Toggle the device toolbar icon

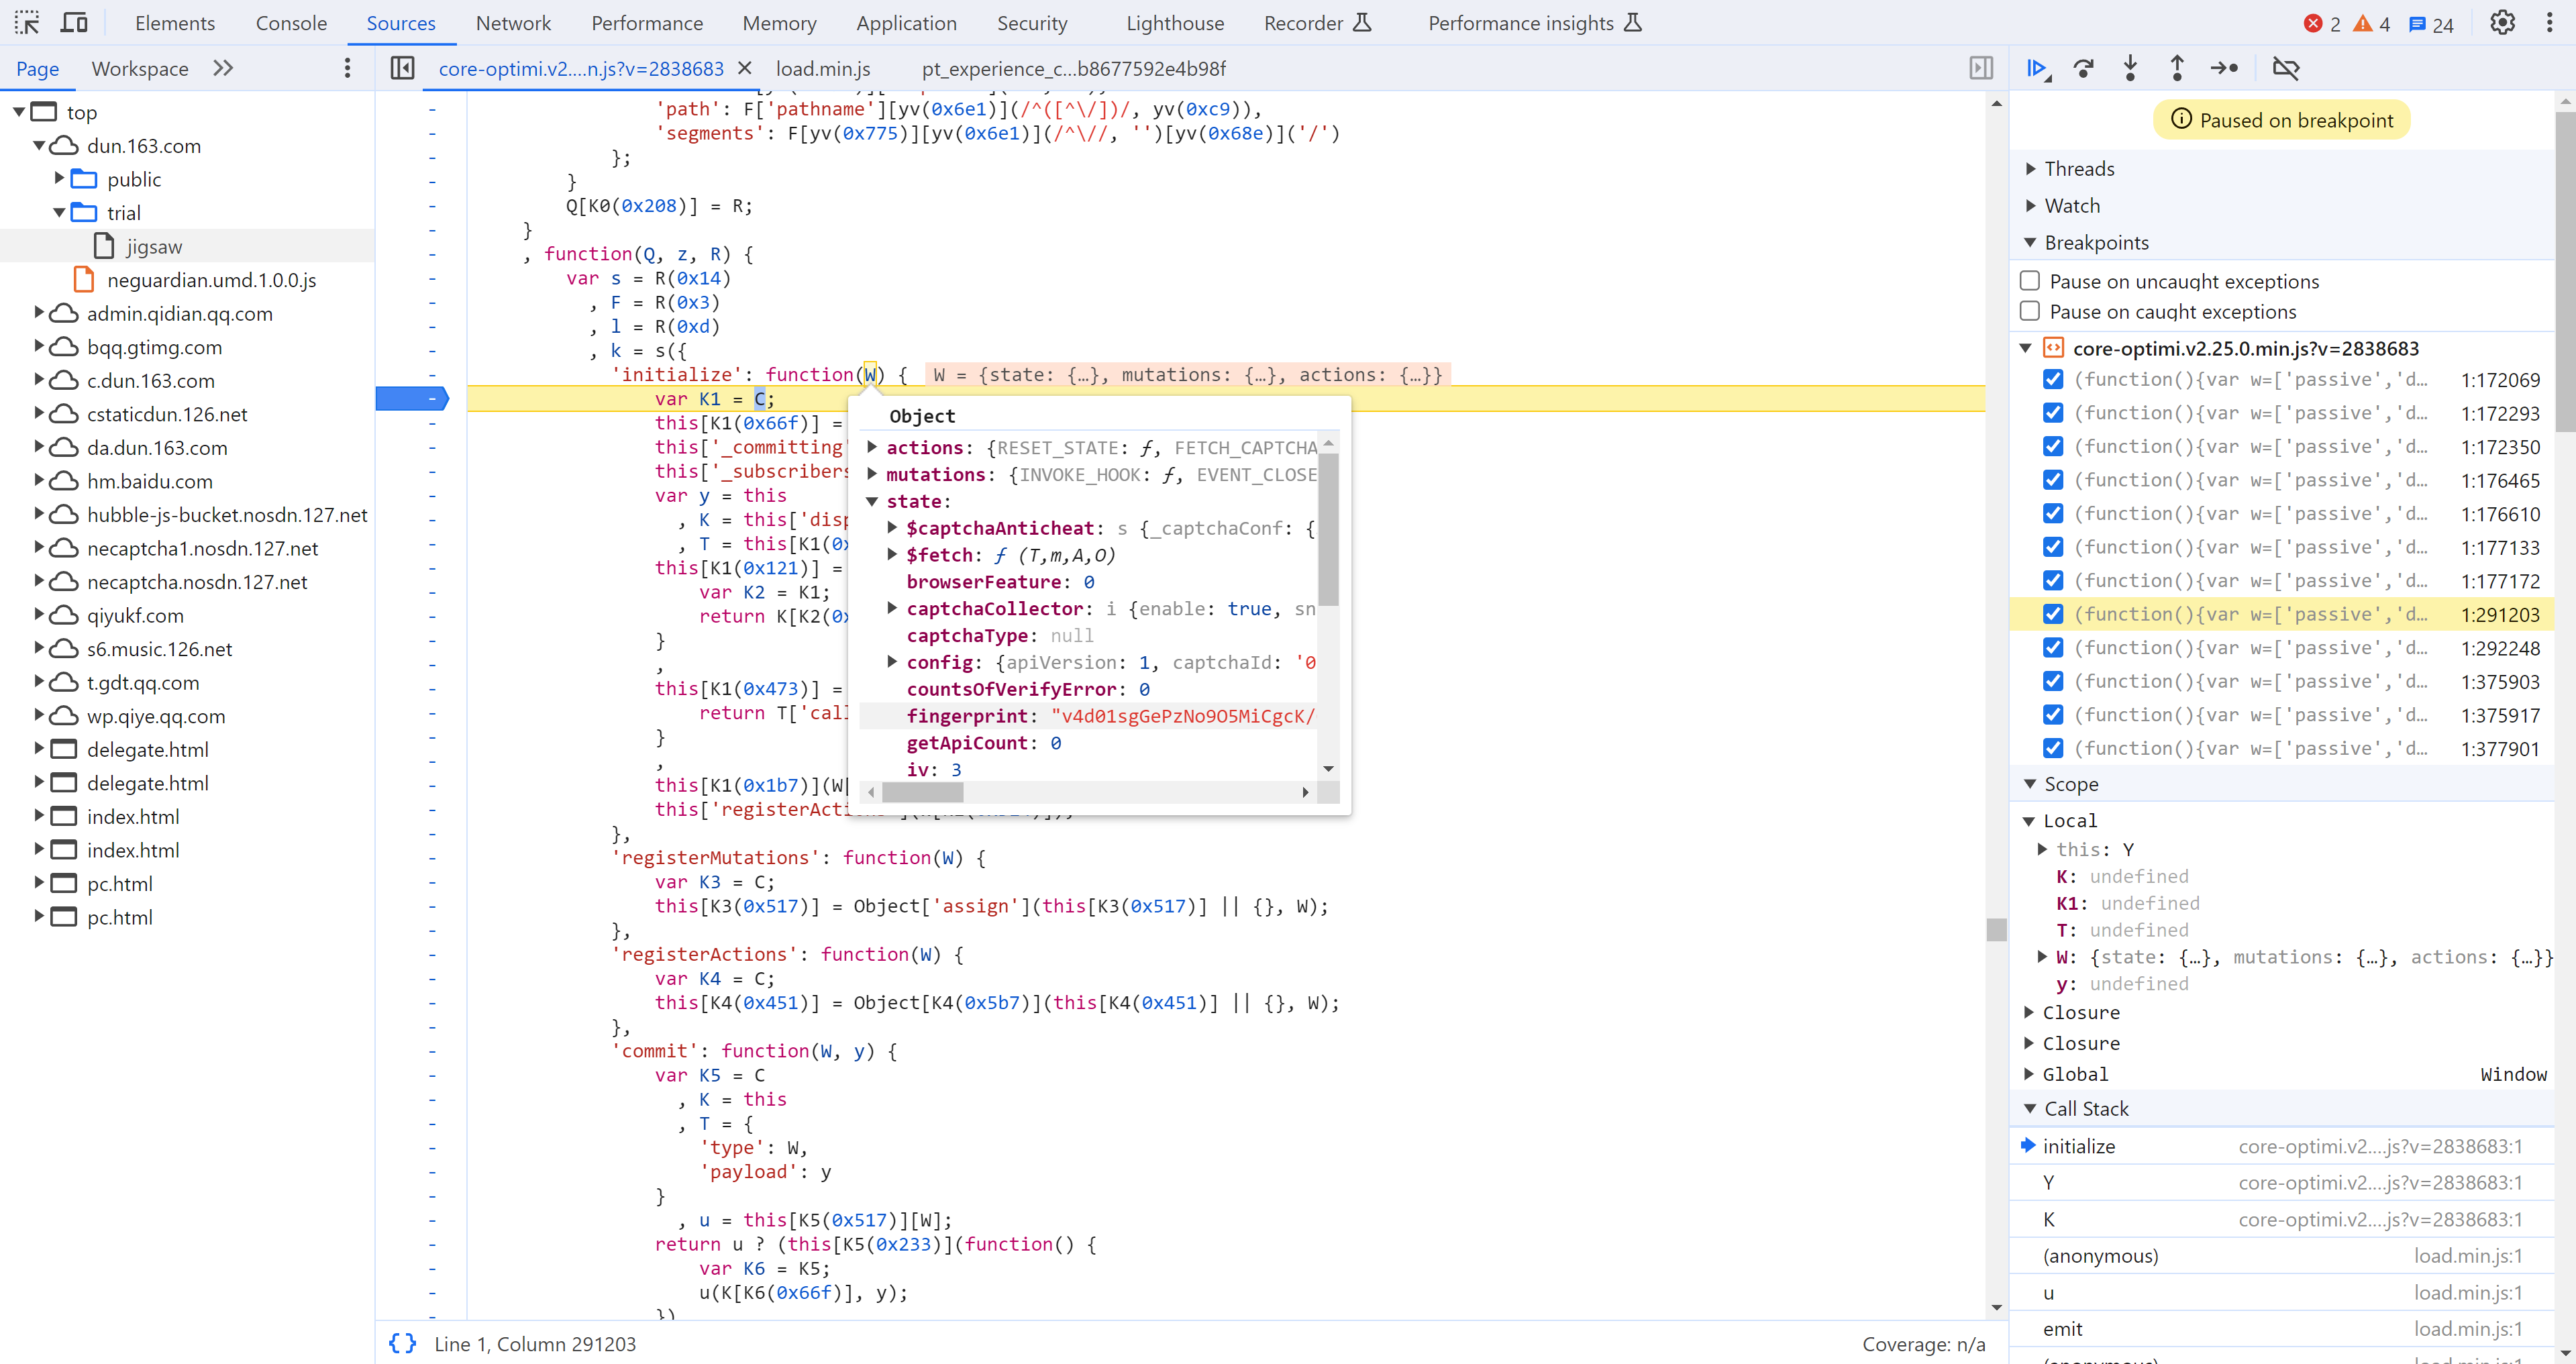tap(75, 23)
